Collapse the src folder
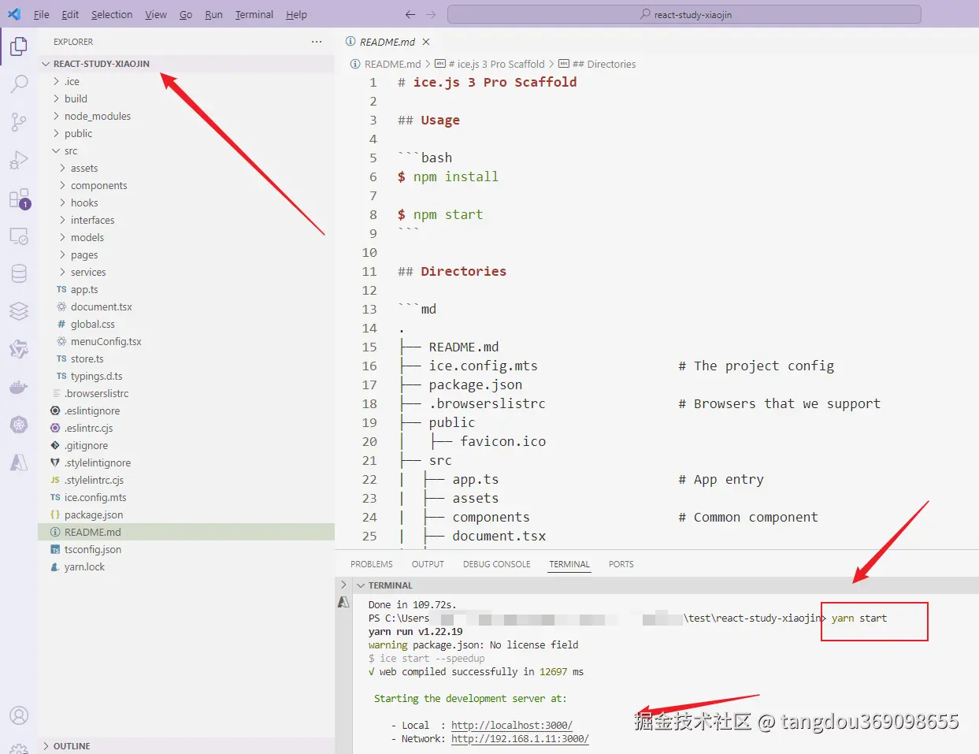 click(186, 150)
